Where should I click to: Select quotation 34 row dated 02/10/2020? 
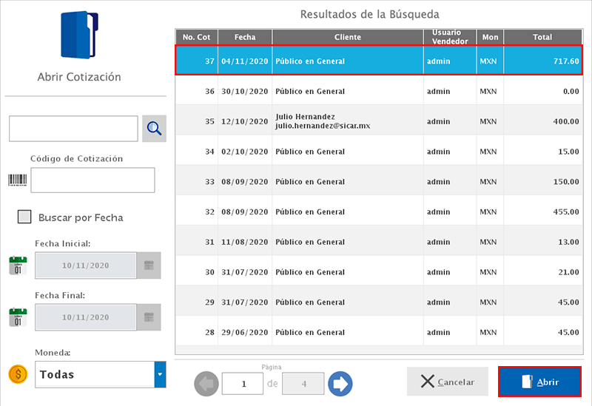click(379, 152)
